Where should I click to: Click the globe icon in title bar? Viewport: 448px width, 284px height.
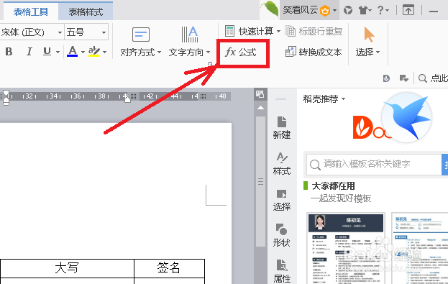[348, 11]
